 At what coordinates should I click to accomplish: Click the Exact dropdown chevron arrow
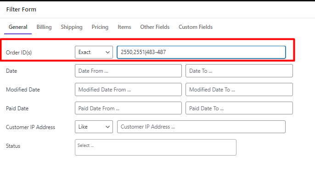coord(107,53)
